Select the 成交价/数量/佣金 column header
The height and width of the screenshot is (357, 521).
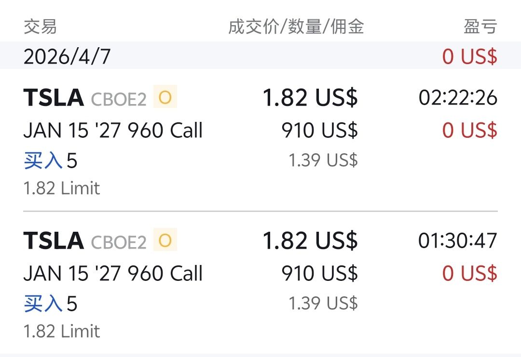[296, 27]
